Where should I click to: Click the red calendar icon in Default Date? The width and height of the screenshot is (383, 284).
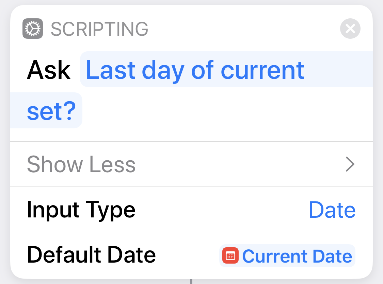[230, 255]
